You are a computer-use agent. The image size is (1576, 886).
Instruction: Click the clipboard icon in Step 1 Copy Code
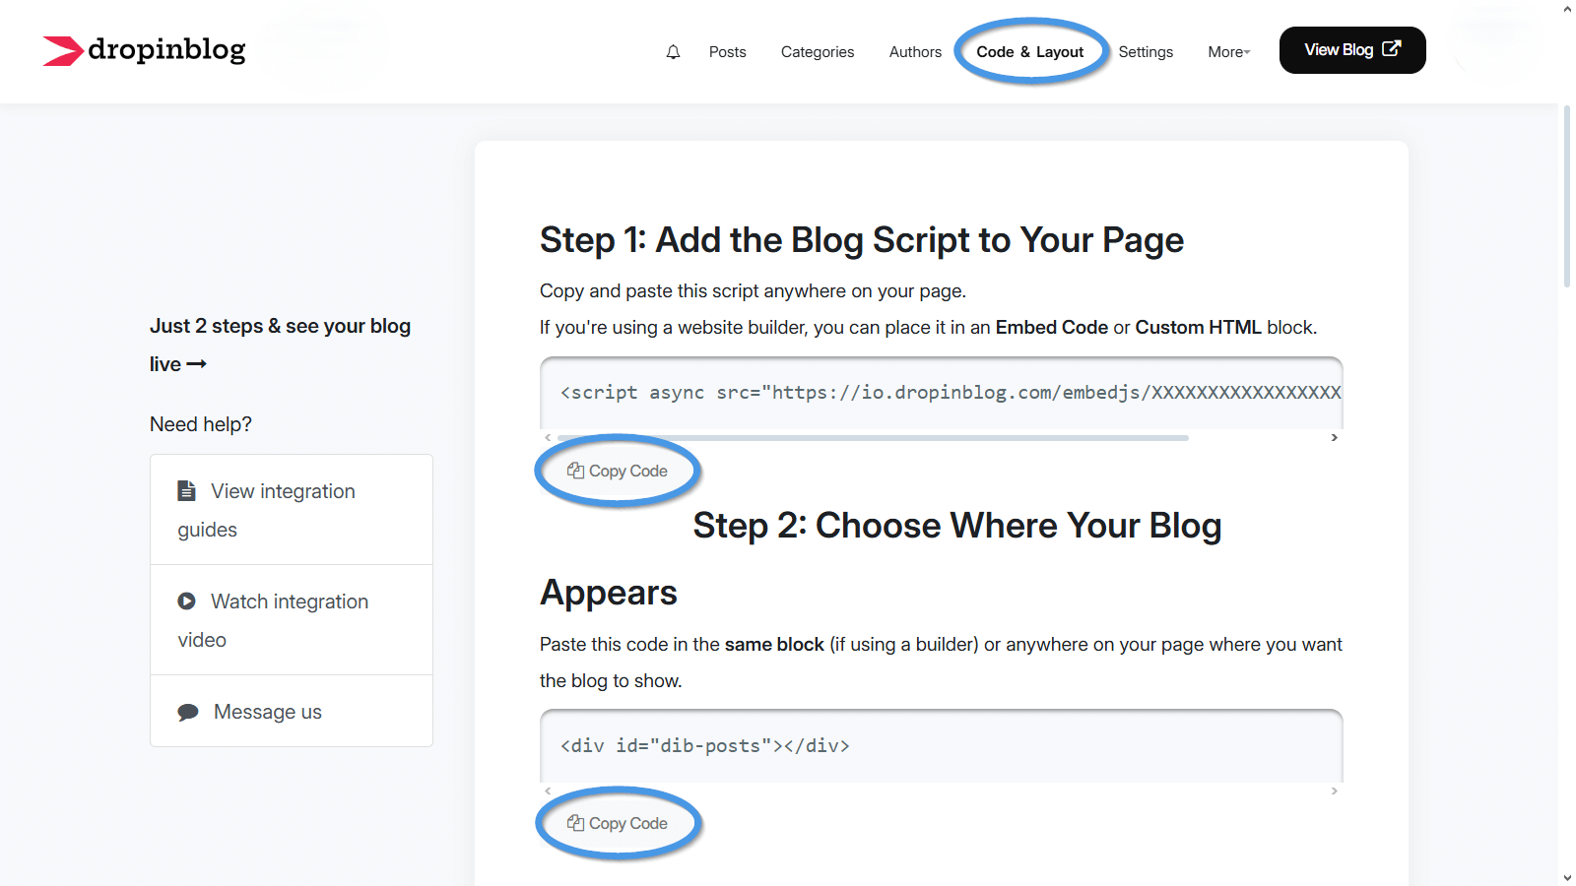(575, 471)
